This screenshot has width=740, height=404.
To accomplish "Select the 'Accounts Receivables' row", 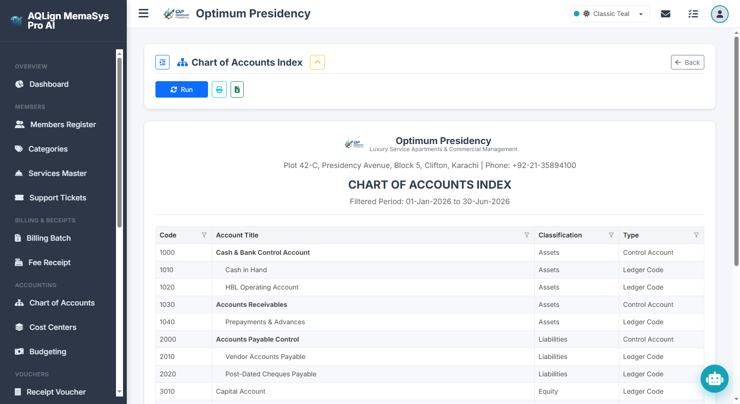I will 430,305.
